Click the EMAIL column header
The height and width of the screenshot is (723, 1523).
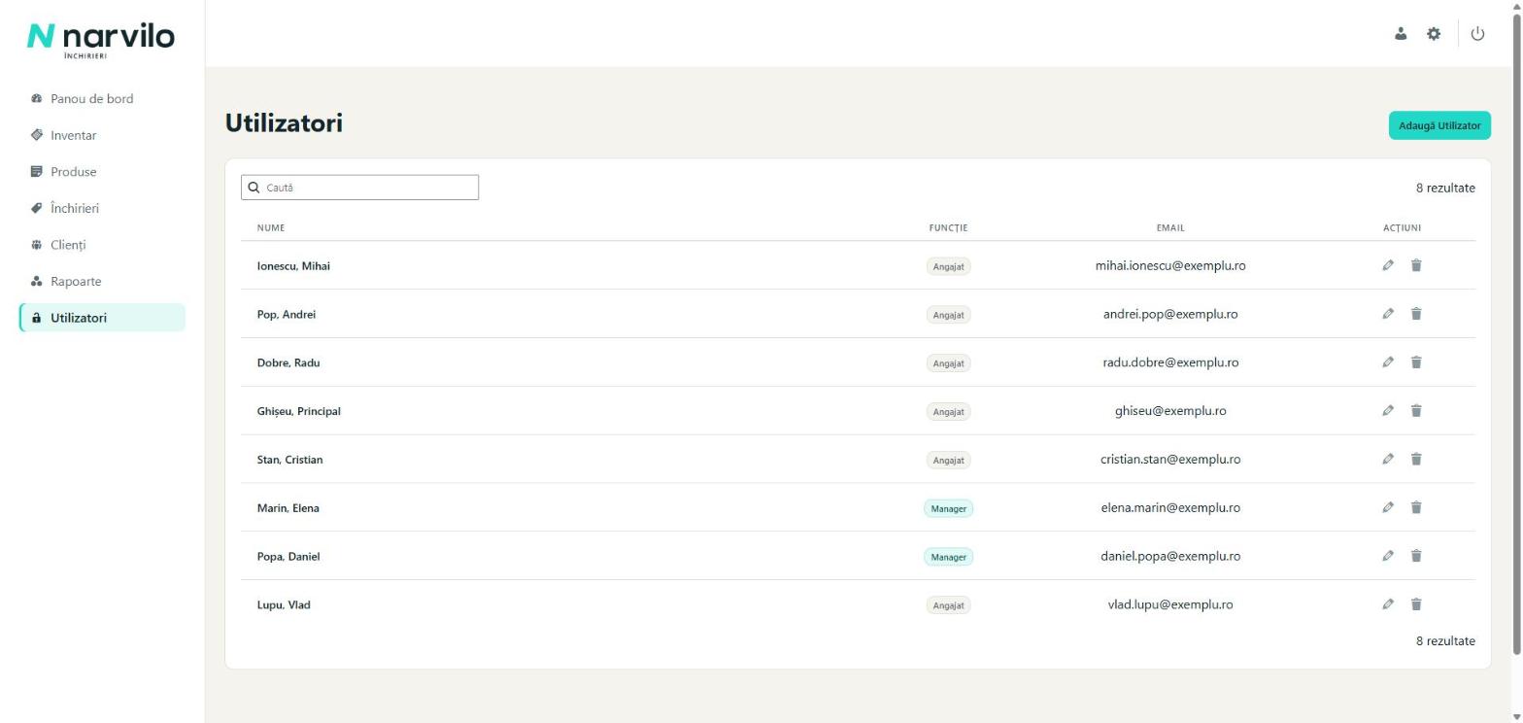(x=1170, y=228)
